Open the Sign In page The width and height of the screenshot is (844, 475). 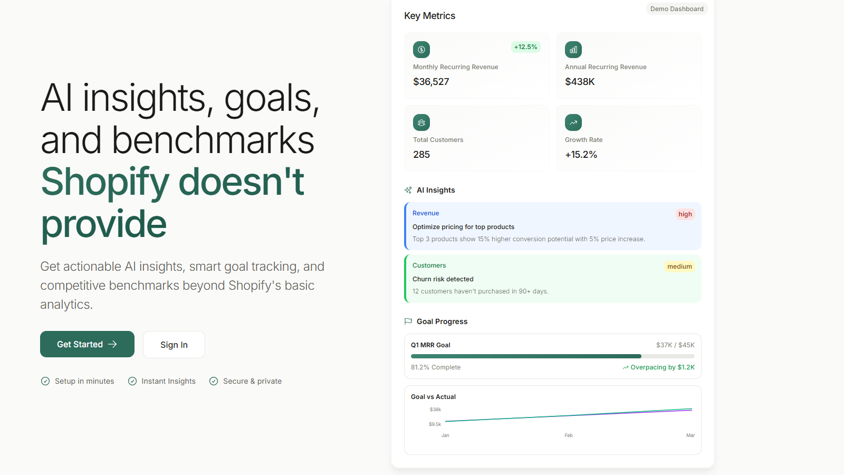tap(174, 344)
